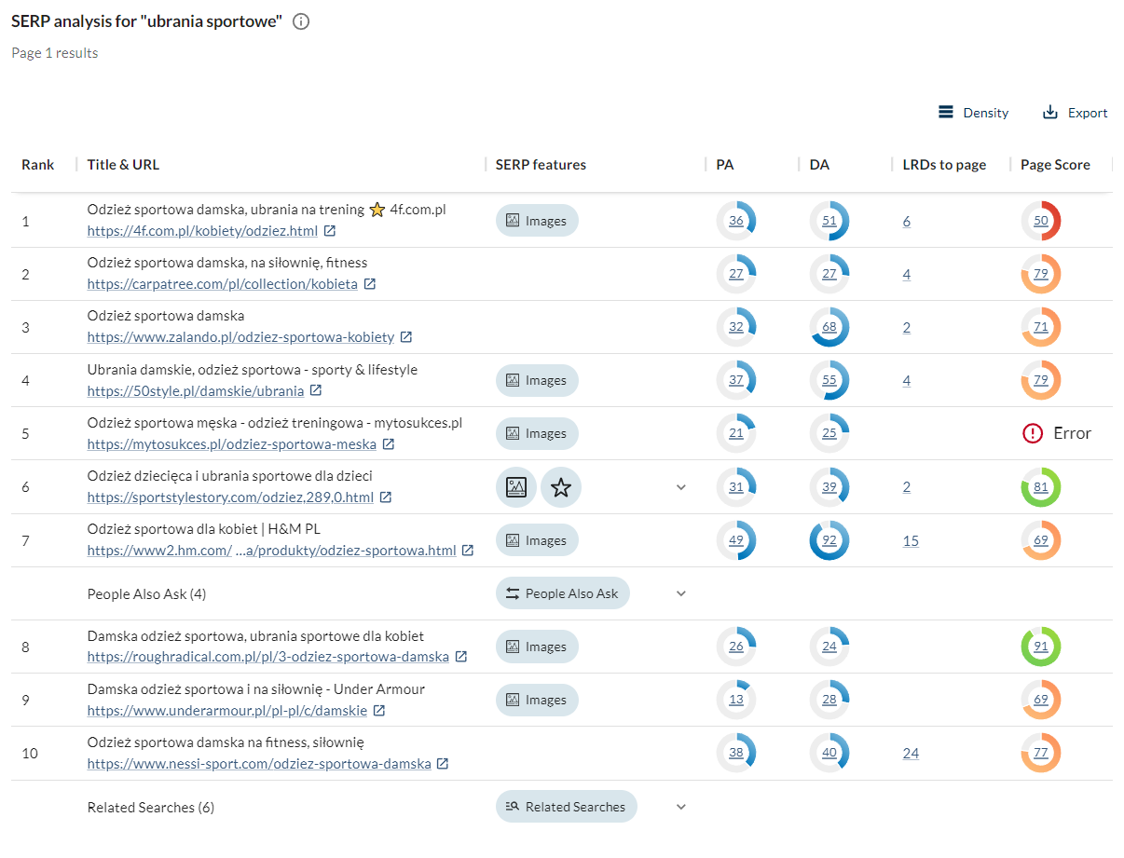The width and height of the screenshot is (1124, 858).
Task: Click the Title & URL column header
Action: tap(123, 165)
